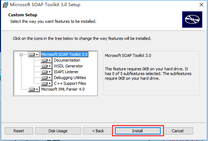Select the Debugging Utilities tree item
This screenshot has height=141, width=208.
point(70,78)
